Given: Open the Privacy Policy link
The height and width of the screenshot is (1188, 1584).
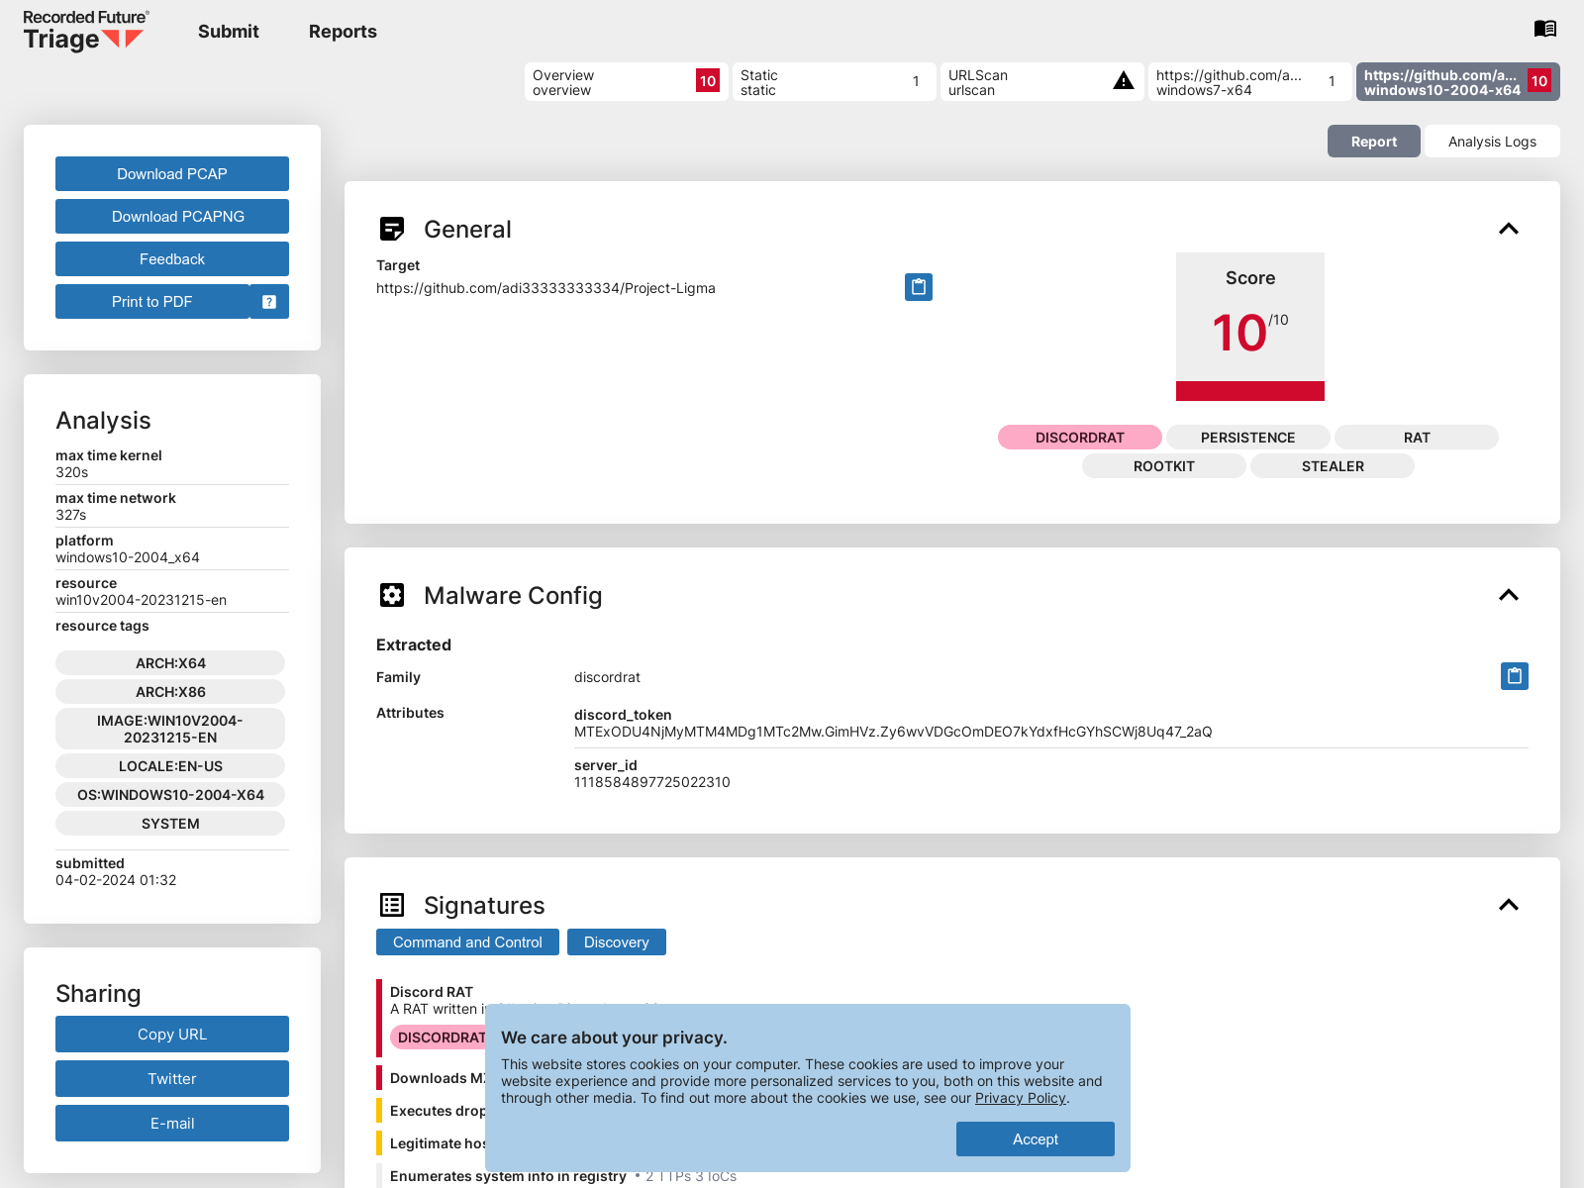Looking at the screenshot, I should pos(1021,1098).
